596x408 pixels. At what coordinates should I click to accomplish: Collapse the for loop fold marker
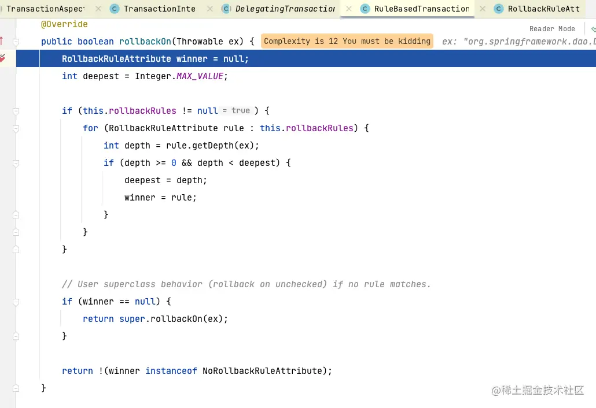click(16, 128)
